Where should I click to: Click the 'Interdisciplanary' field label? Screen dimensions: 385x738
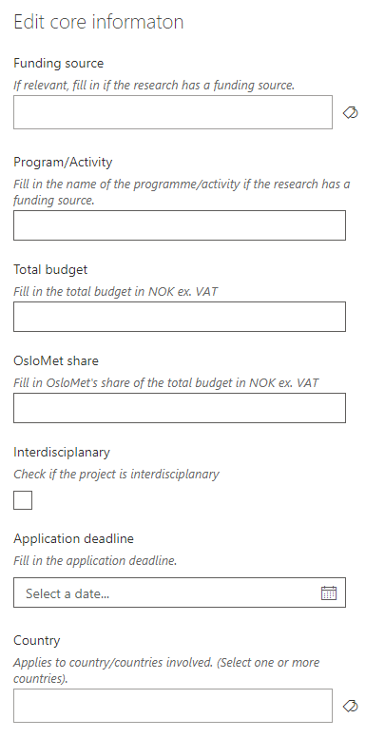[x=62, y=453]
